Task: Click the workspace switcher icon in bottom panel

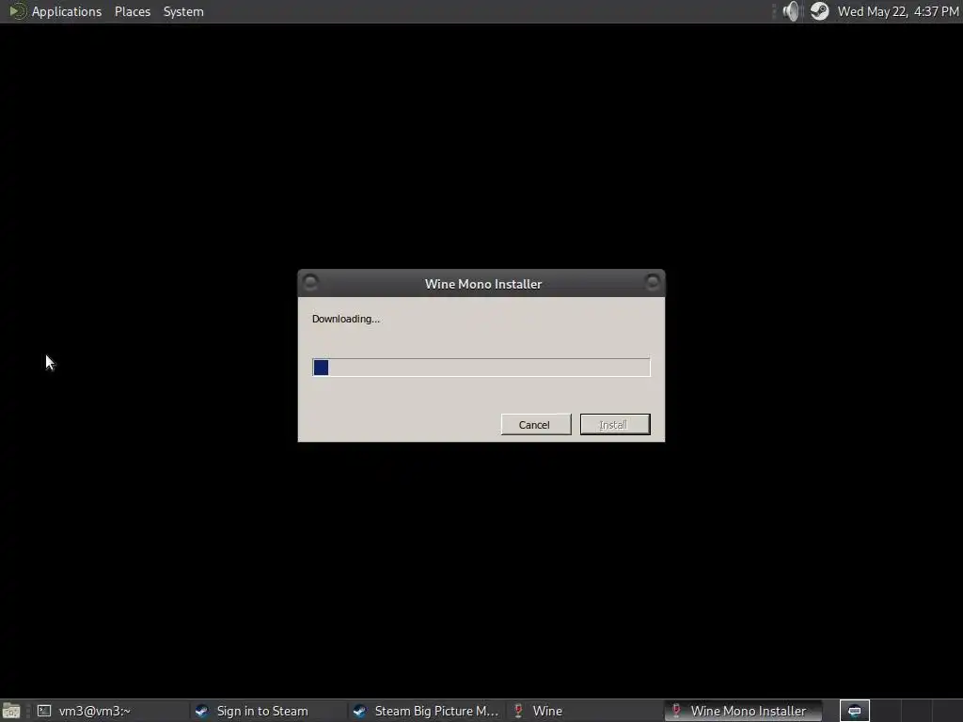Action: (x=854, y=711)
